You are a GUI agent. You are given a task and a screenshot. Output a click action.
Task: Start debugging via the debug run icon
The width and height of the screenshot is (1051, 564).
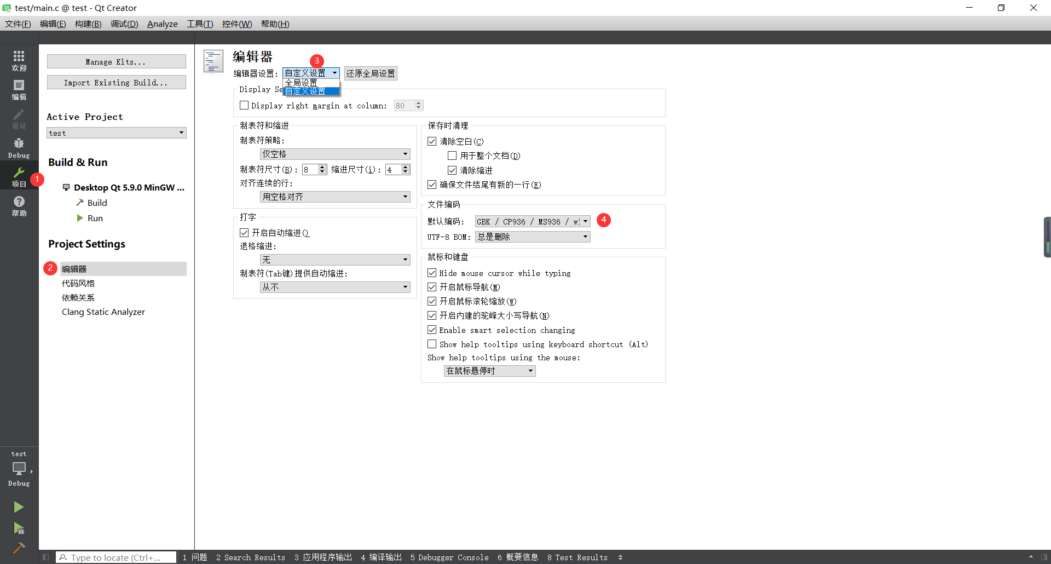(19, 527)
